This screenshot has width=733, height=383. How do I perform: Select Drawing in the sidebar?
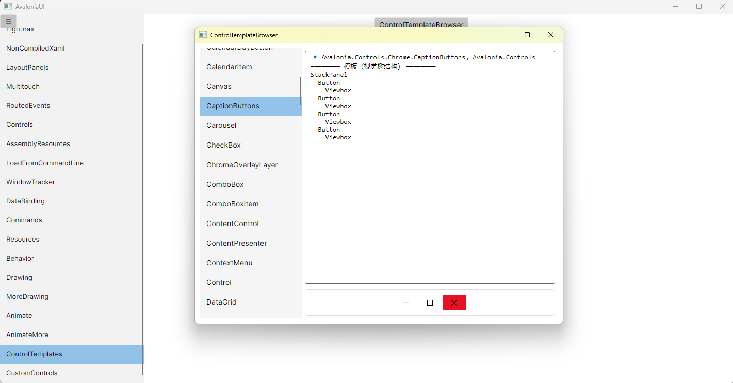tap(71, 278)
